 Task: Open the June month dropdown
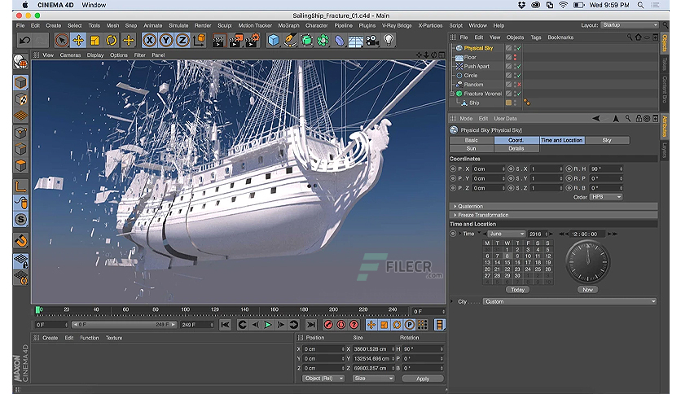click(507, 234)
